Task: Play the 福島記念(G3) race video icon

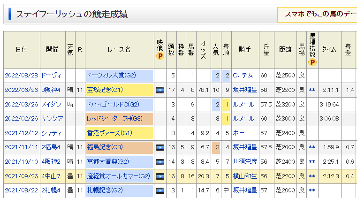Action: pos(160,147)
